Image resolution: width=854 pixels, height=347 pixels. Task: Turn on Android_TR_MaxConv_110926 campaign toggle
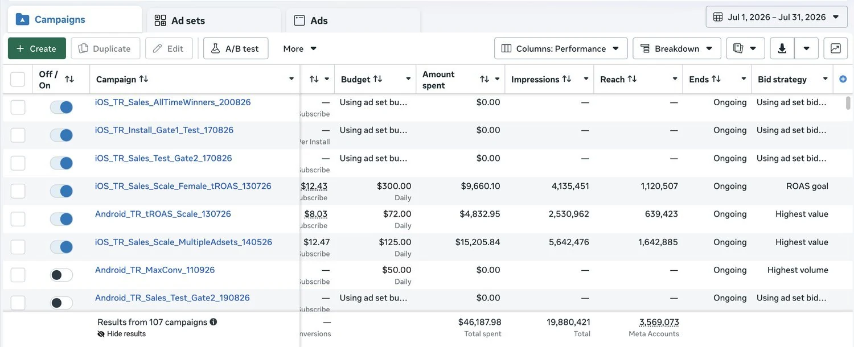pos(61,275)
